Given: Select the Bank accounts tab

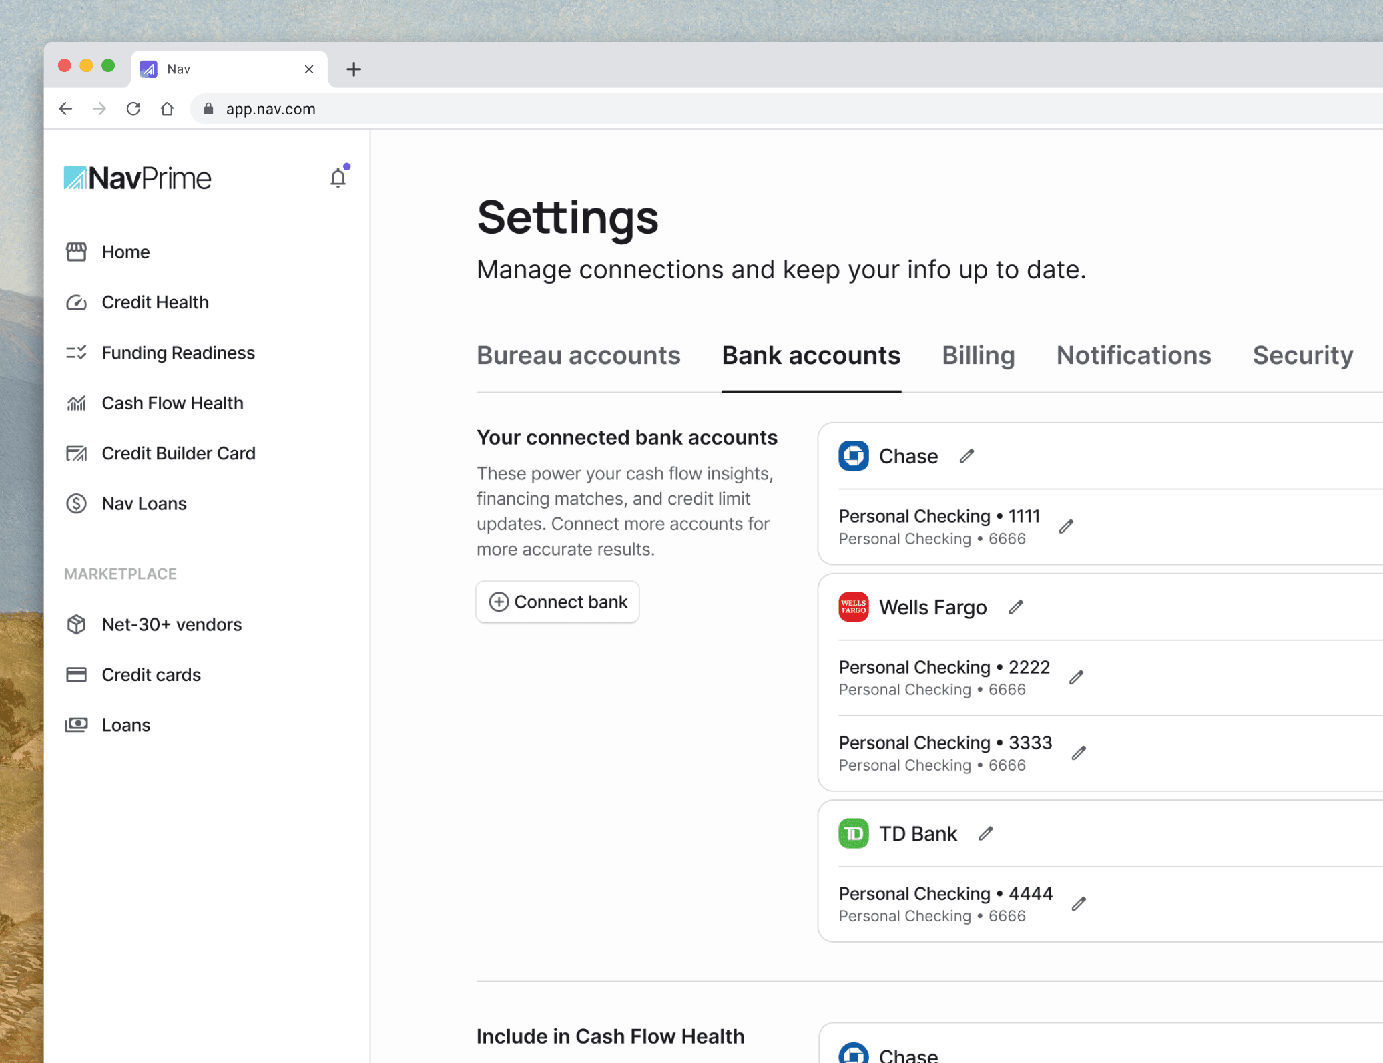Looking at the screenshot, I should [x=811, y=355].
